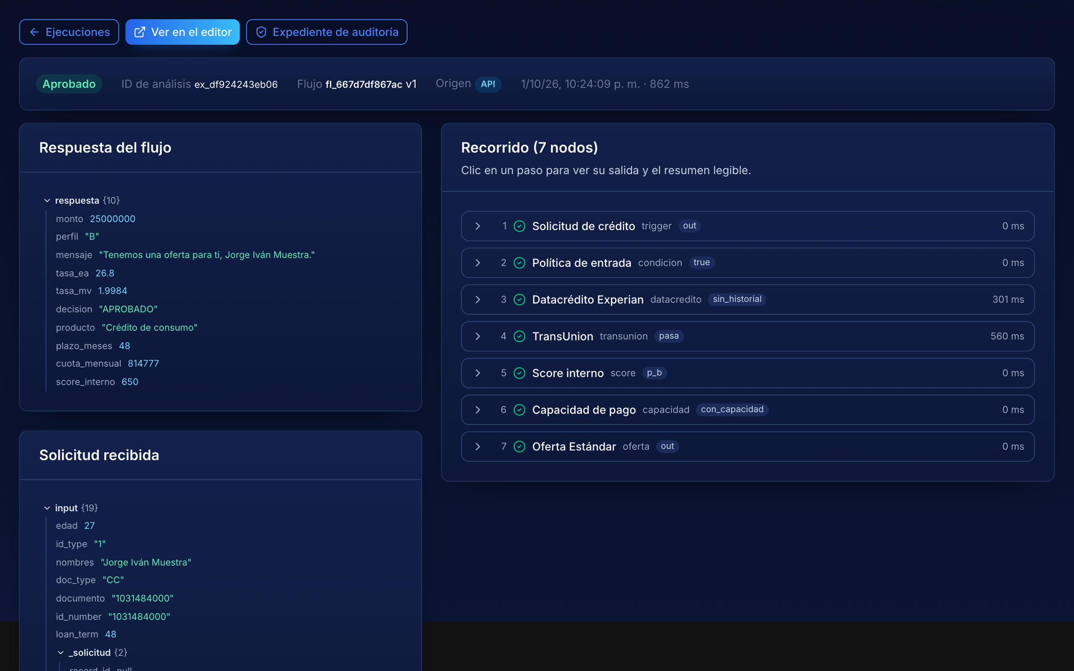
Task: Click the green check icon beside TransUnion
Action: pyautogui.click(x=519, y=336)
